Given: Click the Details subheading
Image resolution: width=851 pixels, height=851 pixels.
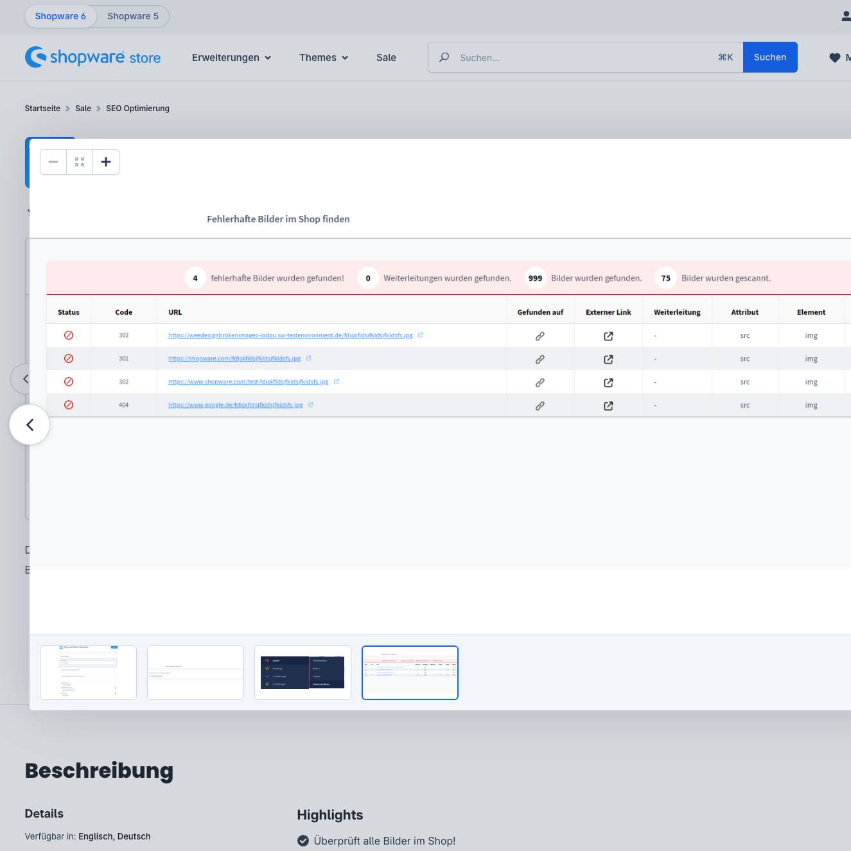Looking at the screenshot, I should coord(44,814).
